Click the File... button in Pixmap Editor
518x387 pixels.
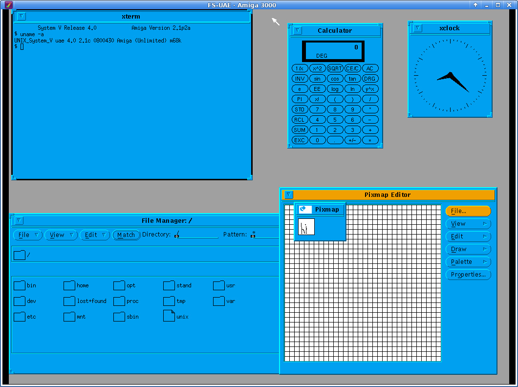coord(468,211)
